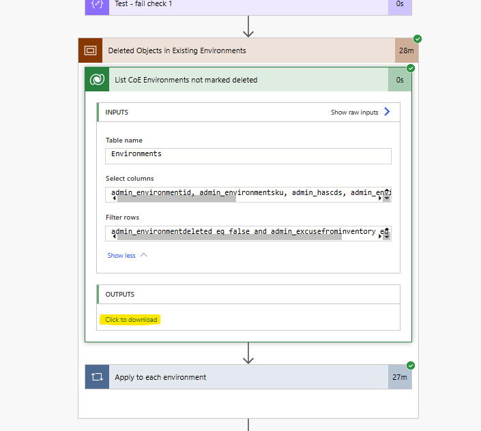The width and height of the screenshot is (481, 431).
Task: Click success checkmark on Deleted Objects scope
Action: (x=417, y=39)
